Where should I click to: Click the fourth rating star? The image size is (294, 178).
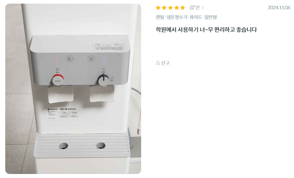(176, 8)
